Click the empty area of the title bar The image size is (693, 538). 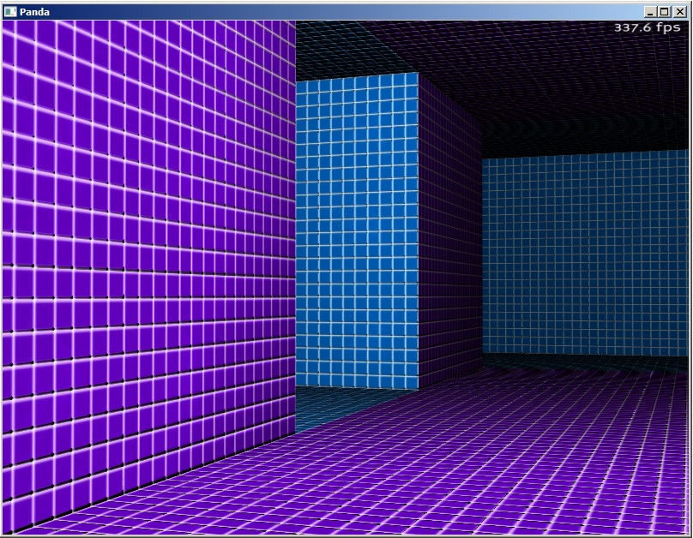pyautogui.click(x=343, y=11)
